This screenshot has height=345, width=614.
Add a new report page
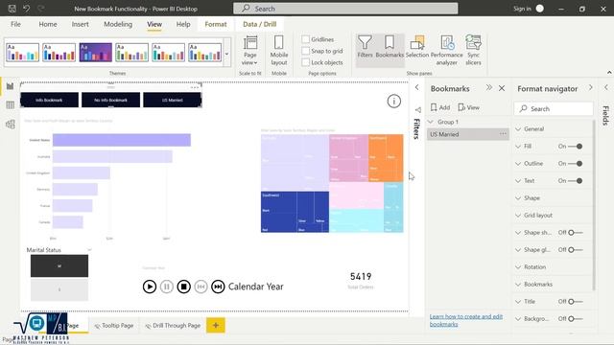(x=216, y=325)
